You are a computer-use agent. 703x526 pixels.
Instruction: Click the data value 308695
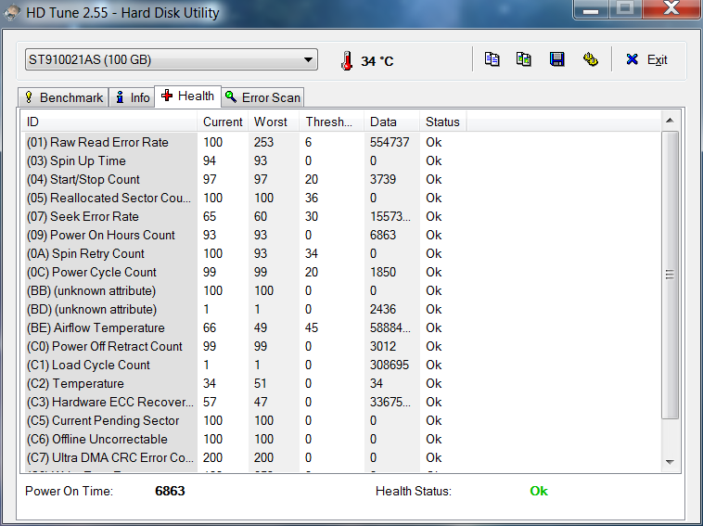click(x=390, y=365)
